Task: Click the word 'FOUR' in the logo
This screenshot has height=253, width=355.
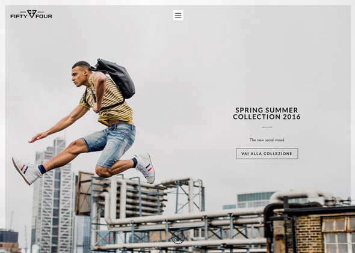Action: (44, 16)
